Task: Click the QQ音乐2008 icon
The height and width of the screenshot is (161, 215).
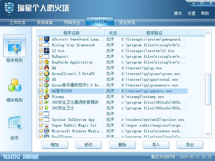Action: pyautogui.click(x=47, y=91)
